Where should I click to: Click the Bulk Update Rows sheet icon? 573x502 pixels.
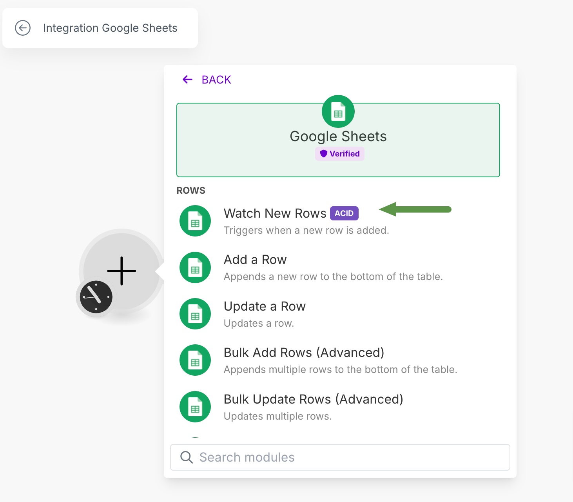coord(195,407)
